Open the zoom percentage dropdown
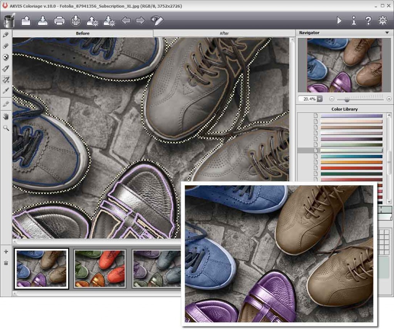 click(x=320, y=99)
